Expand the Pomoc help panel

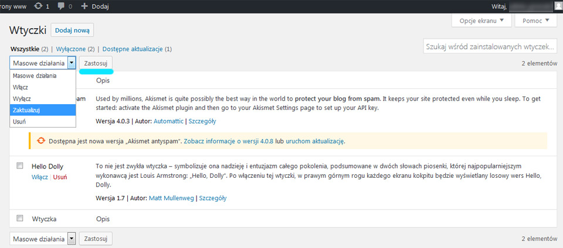(x=535, y=20)
